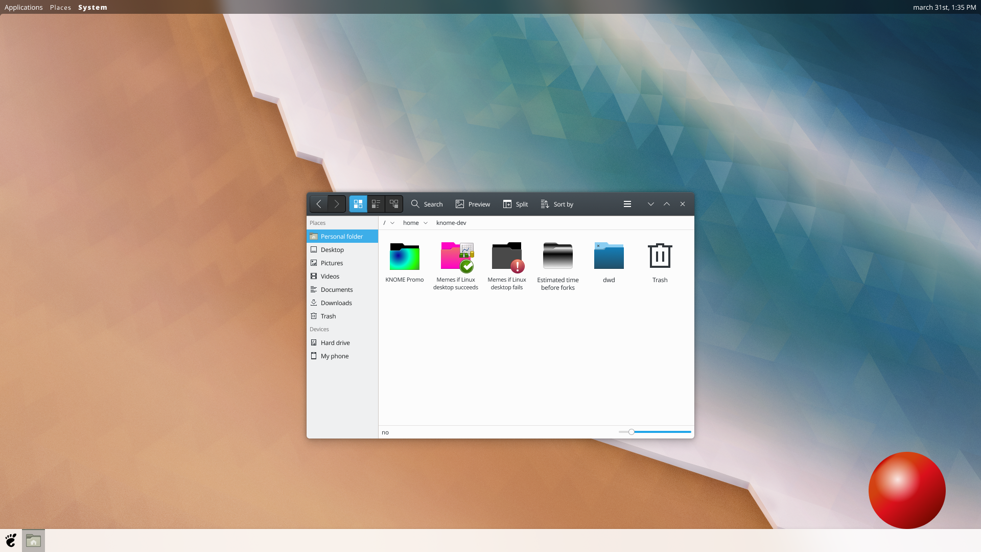Open the Applications menu

pyautogui.click(x=24, y=7)
